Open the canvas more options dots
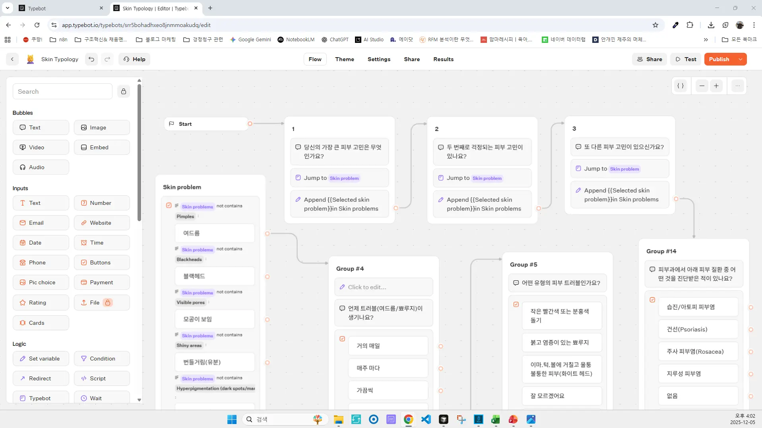This screenshot has width=762, height=428. [738, 86]
